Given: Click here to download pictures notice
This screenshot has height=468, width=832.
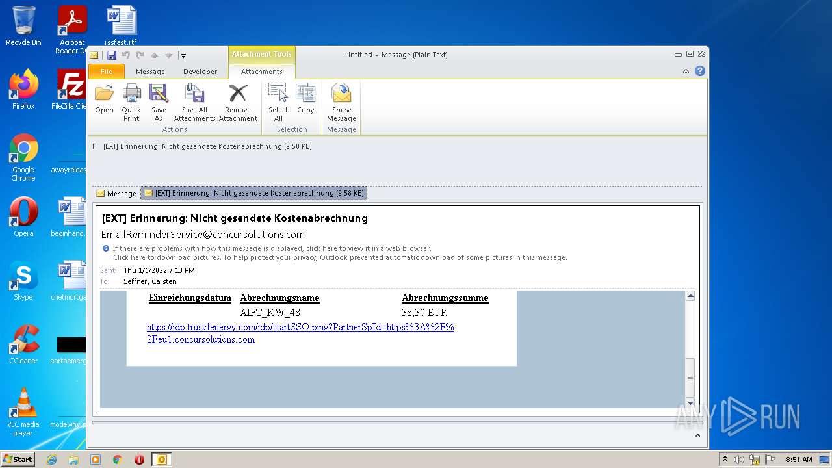Looking at the screenshot, I should click(x=340, y=257).
